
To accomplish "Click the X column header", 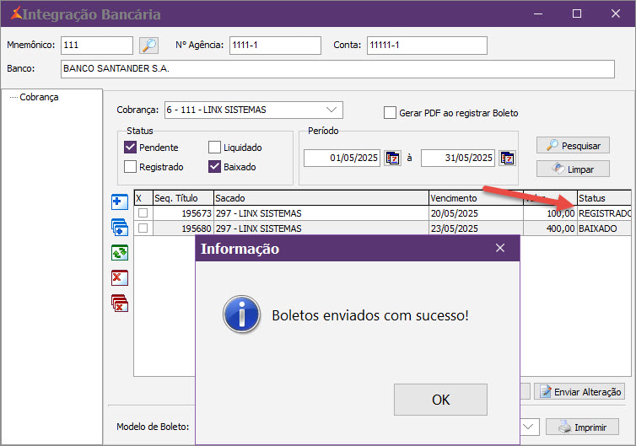I will click(143, 198).
